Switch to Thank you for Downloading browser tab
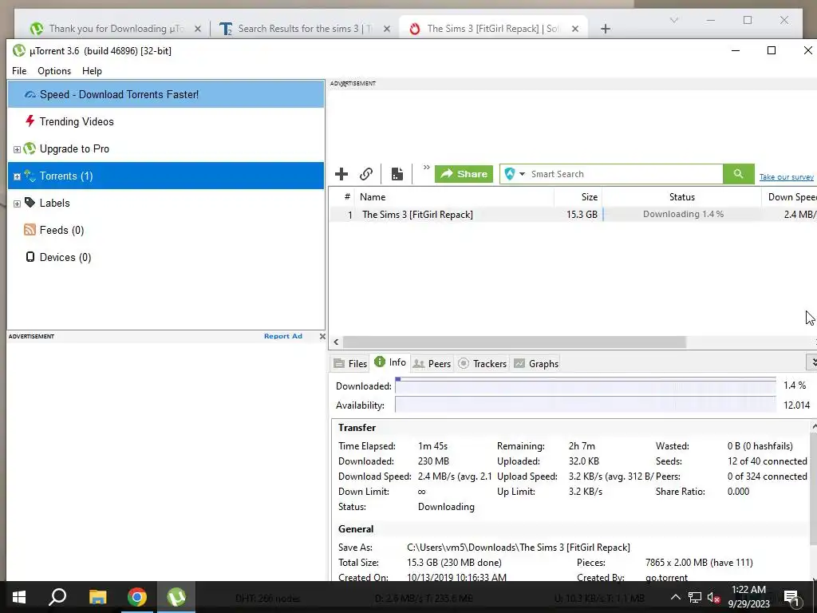 [116, 29]
